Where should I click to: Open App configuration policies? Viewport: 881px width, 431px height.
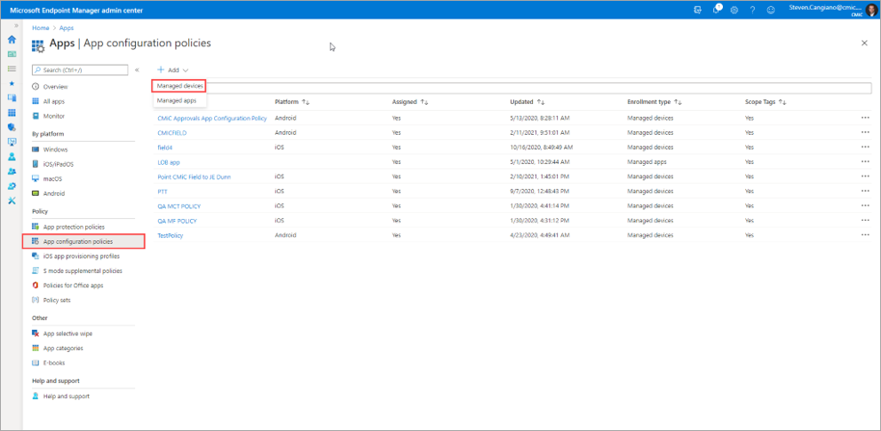tap(83, 242)
